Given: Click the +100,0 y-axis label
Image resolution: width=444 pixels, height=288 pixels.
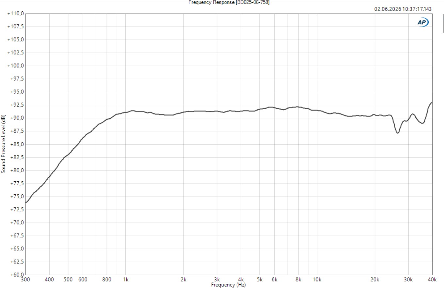Looking at the screenshot, I should click(15, 66).
